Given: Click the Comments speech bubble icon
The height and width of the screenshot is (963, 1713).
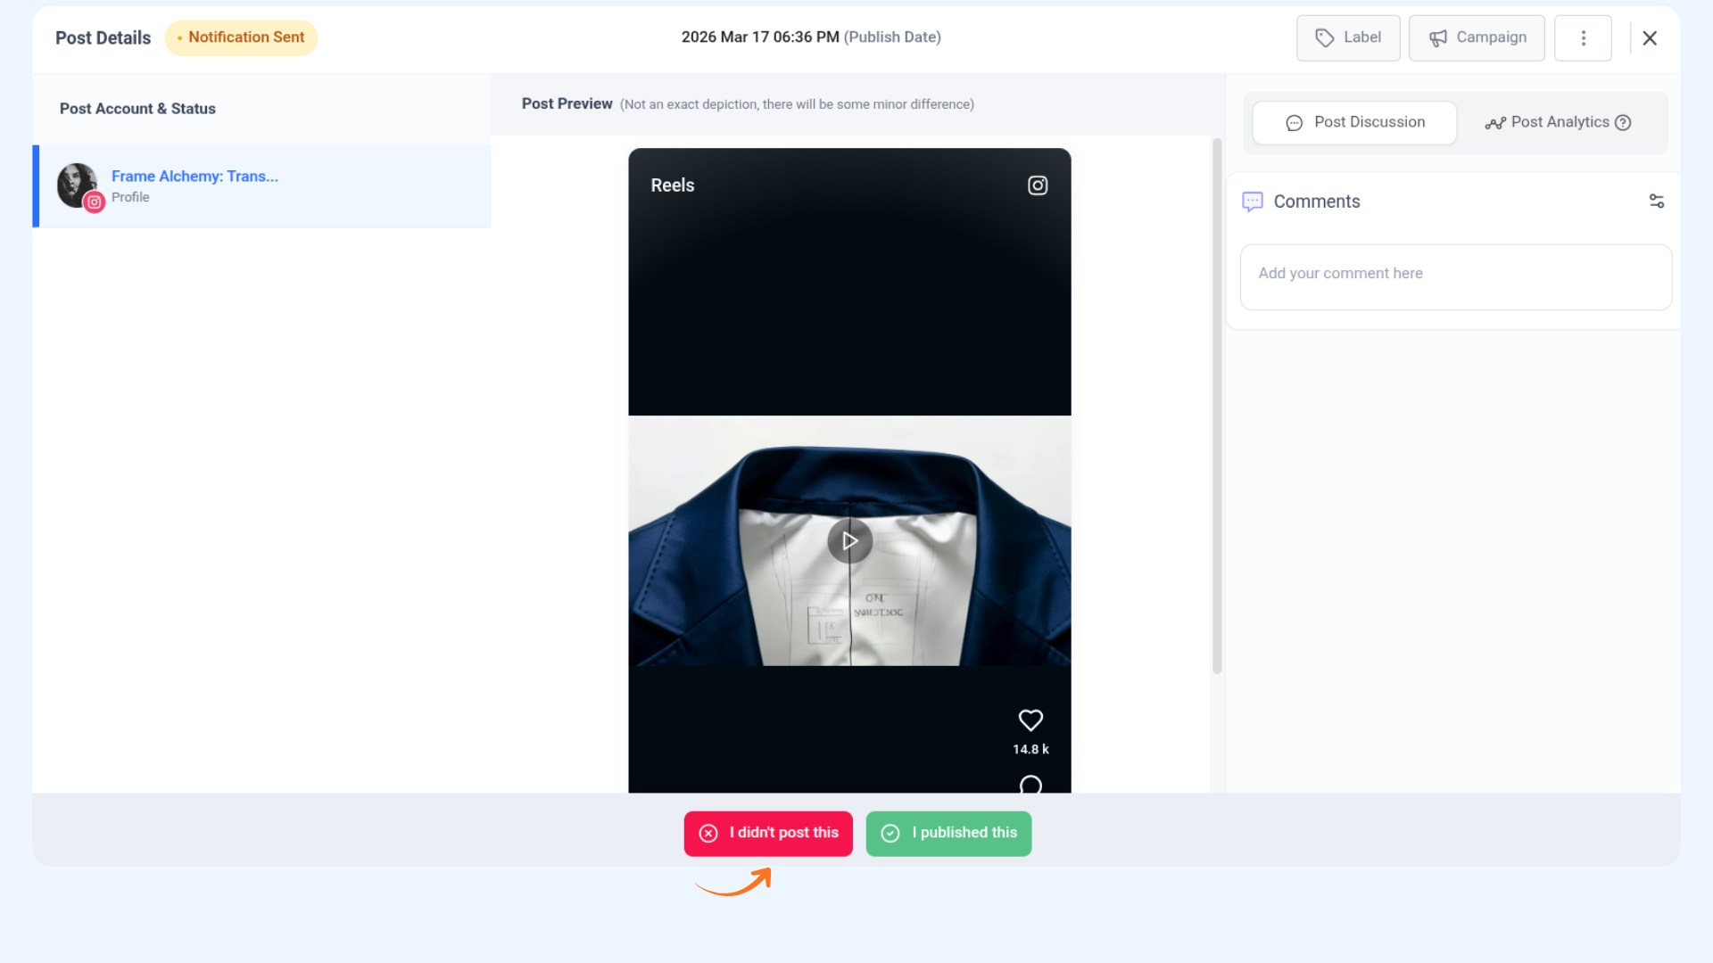Looking at the screenshot, I should tap(1253, 202).
